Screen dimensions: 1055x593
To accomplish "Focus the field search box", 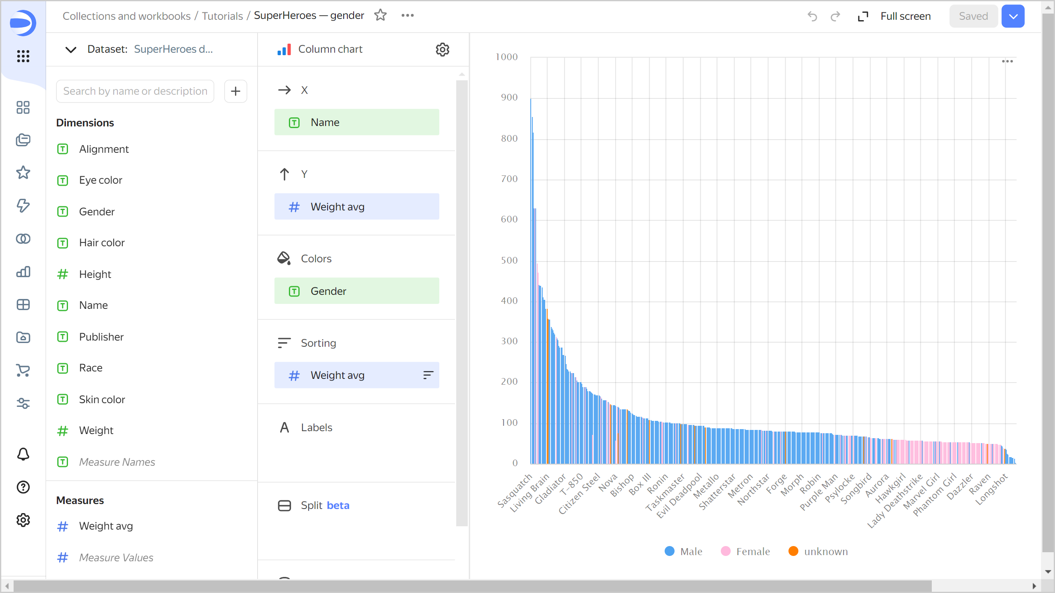I will click(135, 91).
